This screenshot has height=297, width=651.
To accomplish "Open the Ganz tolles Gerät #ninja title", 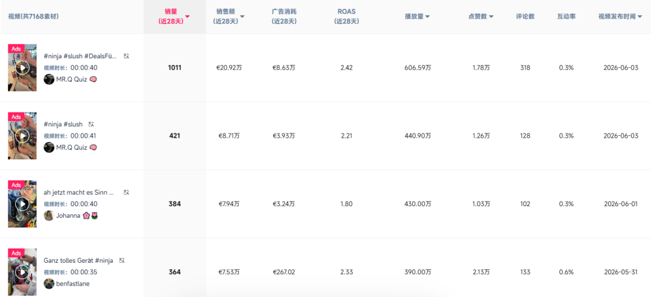I will click(78, 260).
